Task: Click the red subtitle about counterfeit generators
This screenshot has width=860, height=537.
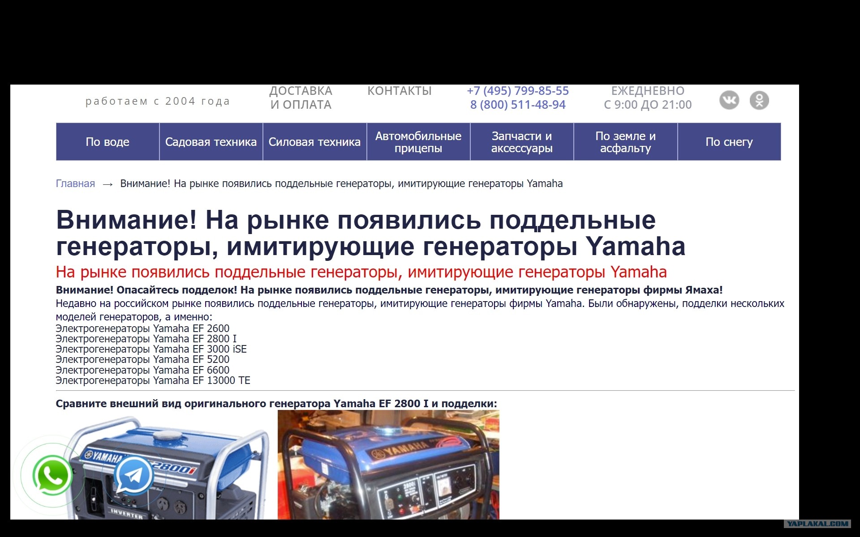Action: pyautogui.click(x=361, y=272)
